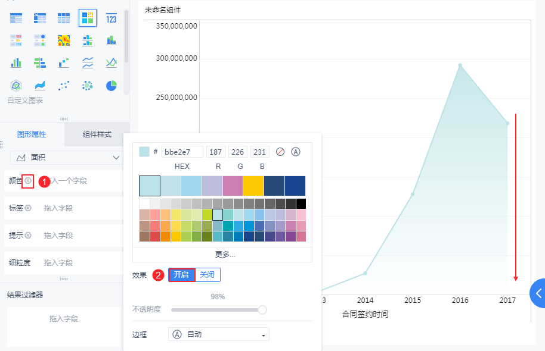The image size is (545, 351).
Task: Choose the partitioned line chart icon
Action: click(x=88, y=63)
